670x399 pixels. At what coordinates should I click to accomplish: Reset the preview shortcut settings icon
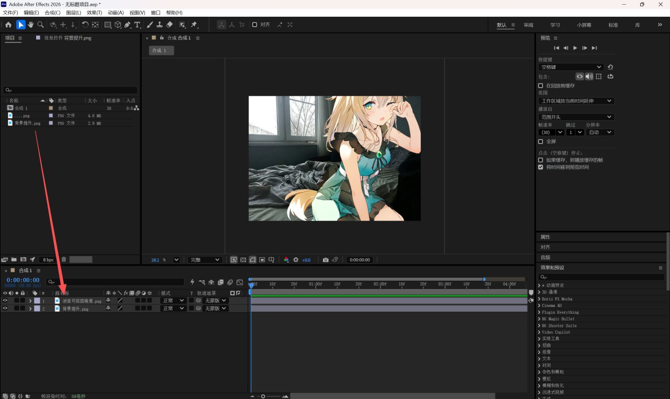(x=610, y=67)
